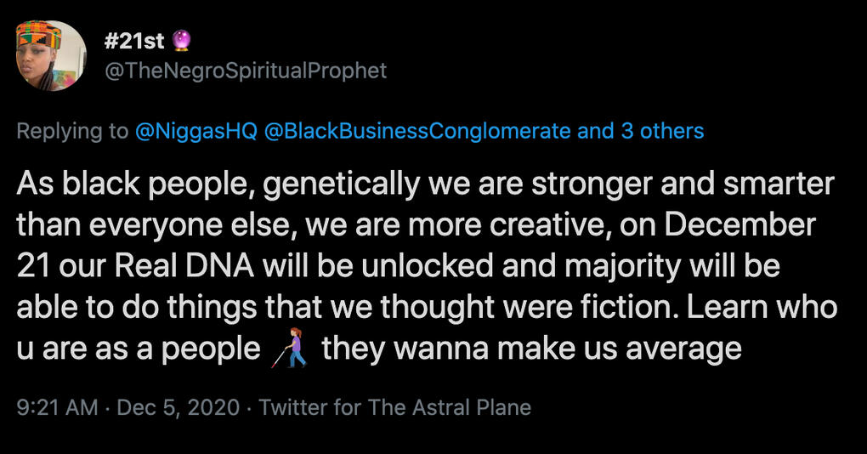
Task: Click the crystal ball emoji beside the name
Action: click(184, 40)
